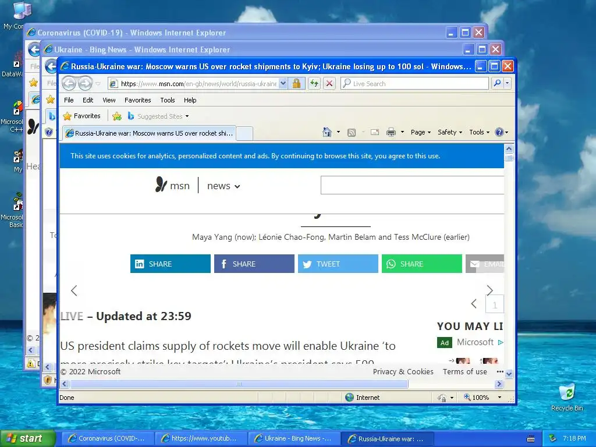Click the Windows start button

tap(28, 438)
